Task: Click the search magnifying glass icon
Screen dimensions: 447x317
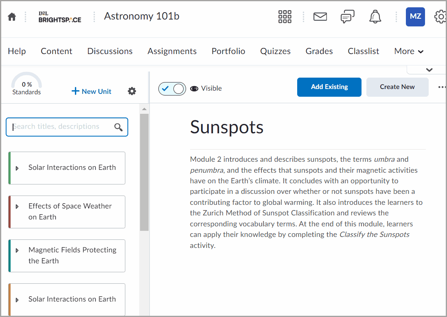Action: coord(118,127)
